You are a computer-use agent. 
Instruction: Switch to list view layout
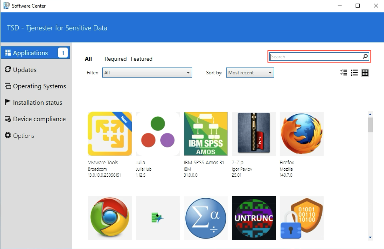354,73
